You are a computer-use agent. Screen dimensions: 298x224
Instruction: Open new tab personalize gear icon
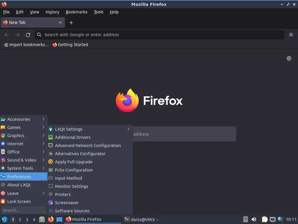coord(289,58)
